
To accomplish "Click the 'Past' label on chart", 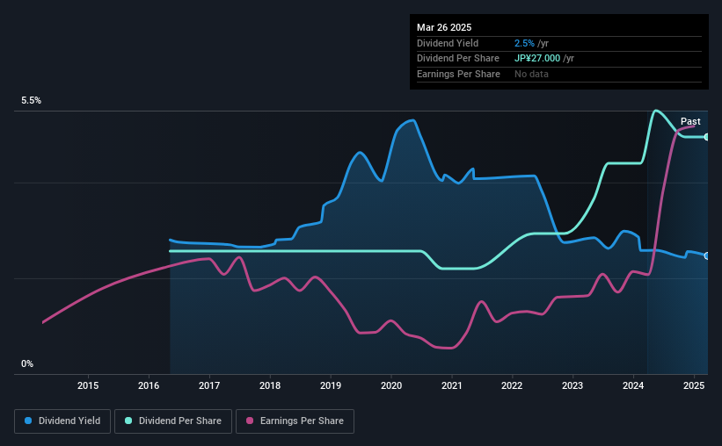I will coord(690,121).
